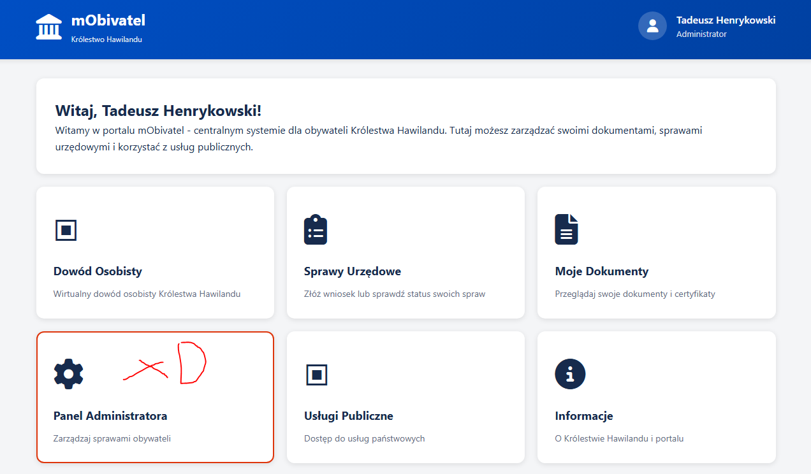
Task: Click the user avatar icon in header
Action: (652, 26)
